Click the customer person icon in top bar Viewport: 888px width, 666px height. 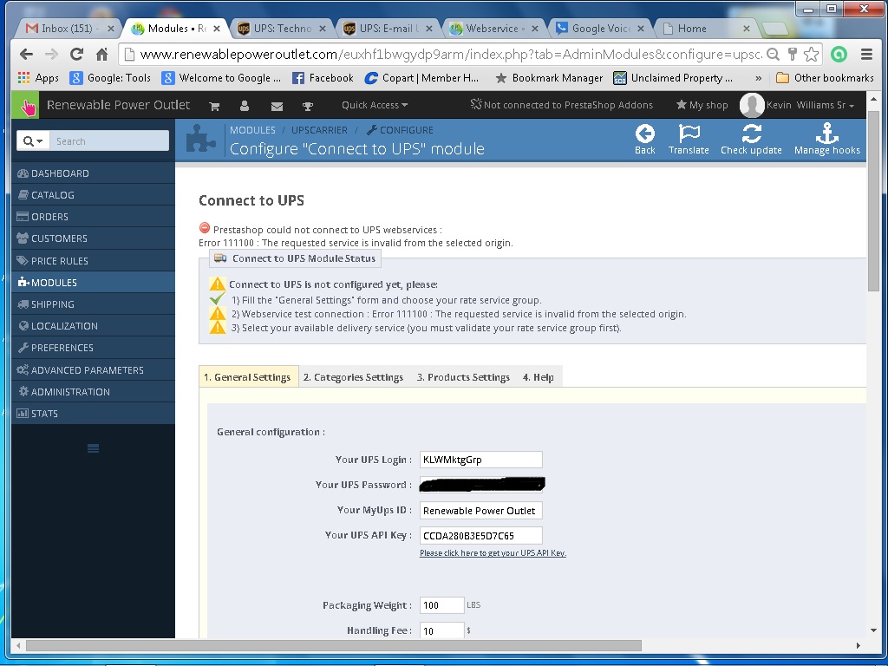[245, 106]
